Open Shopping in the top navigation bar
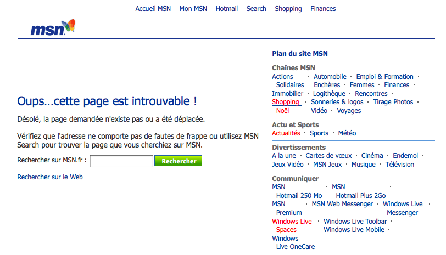Screen dimensions: 446x255 (x=288, y=9)
